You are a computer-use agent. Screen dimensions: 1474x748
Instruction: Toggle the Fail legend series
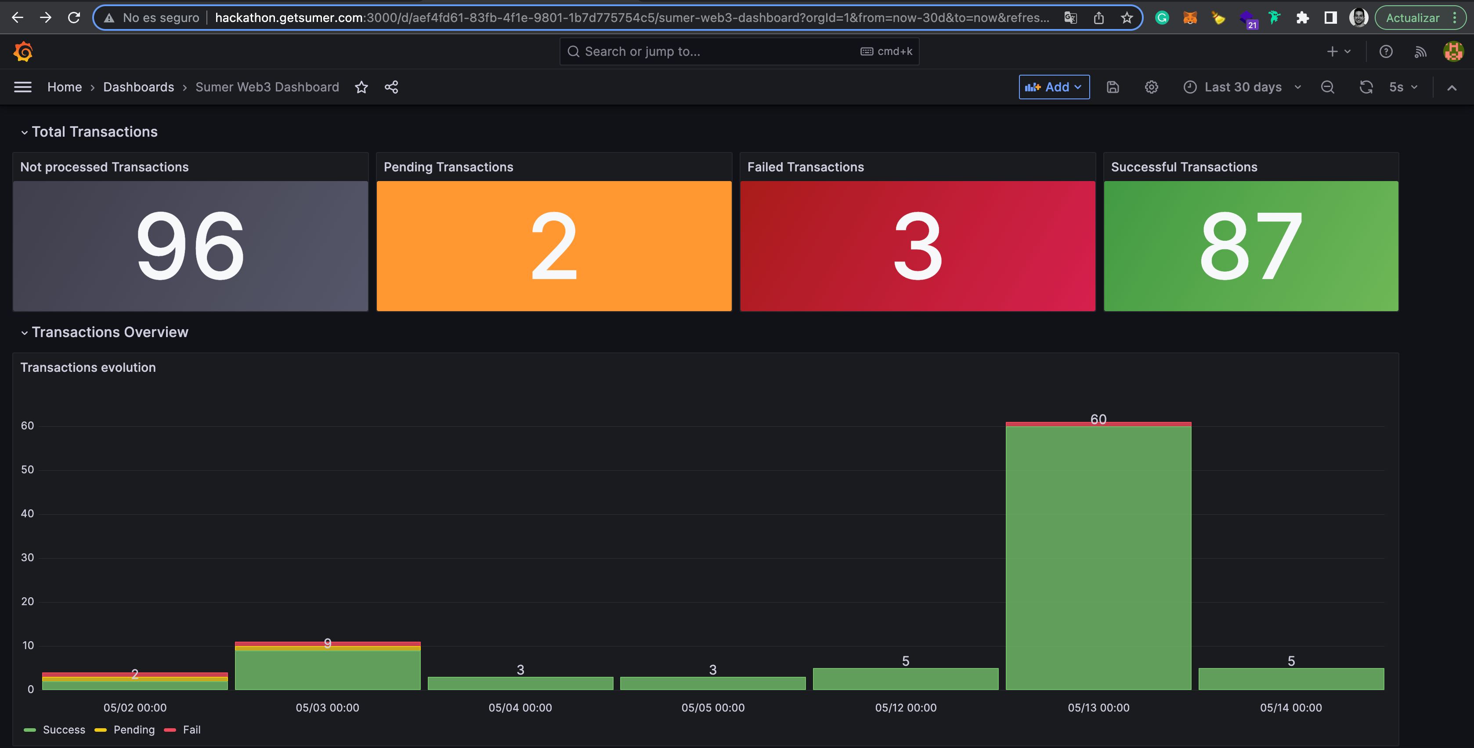pos(191,730)
